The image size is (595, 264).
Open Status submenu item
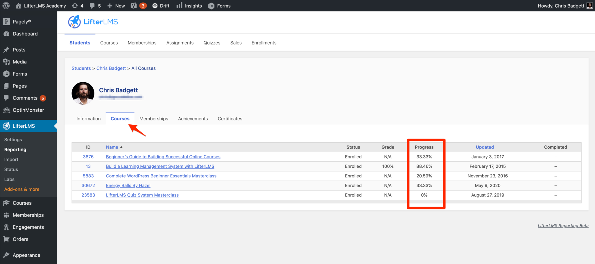[x=11, y=170]
